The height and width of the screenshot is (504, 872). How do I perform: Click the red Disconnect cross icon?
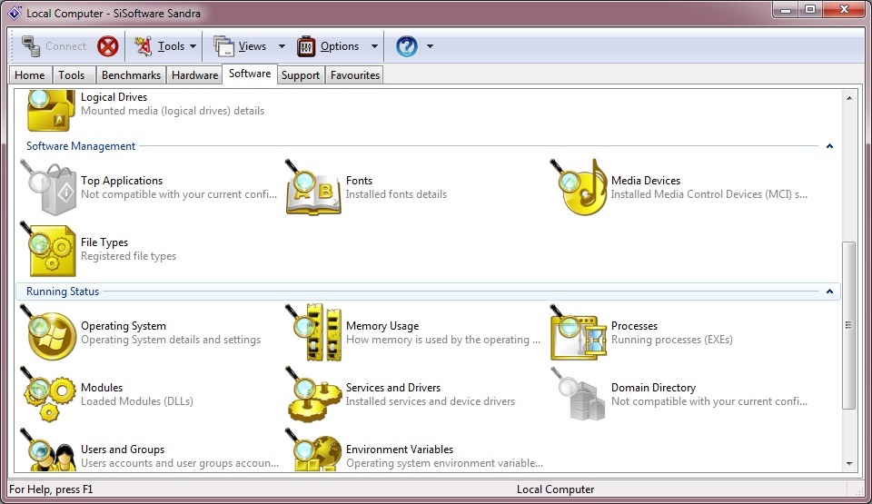pos(108,46)
